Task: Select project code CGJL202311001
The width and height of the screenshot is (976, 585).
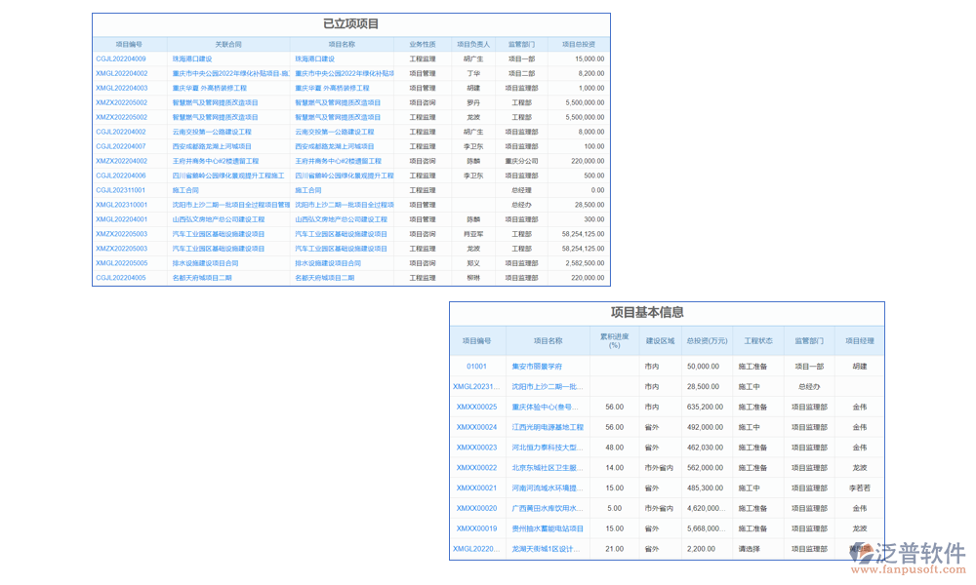Action: click(x=121, y=190)
